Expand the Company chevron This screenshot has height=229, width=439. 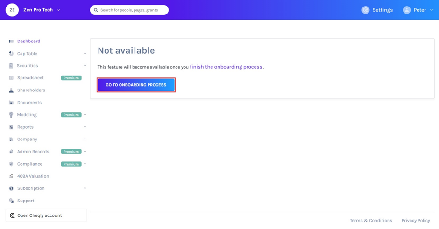pos(85,139)
